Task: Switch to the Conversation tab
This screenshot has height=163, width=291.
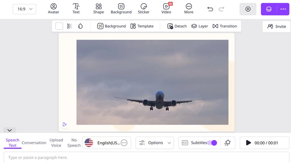Action: [34, 143]
